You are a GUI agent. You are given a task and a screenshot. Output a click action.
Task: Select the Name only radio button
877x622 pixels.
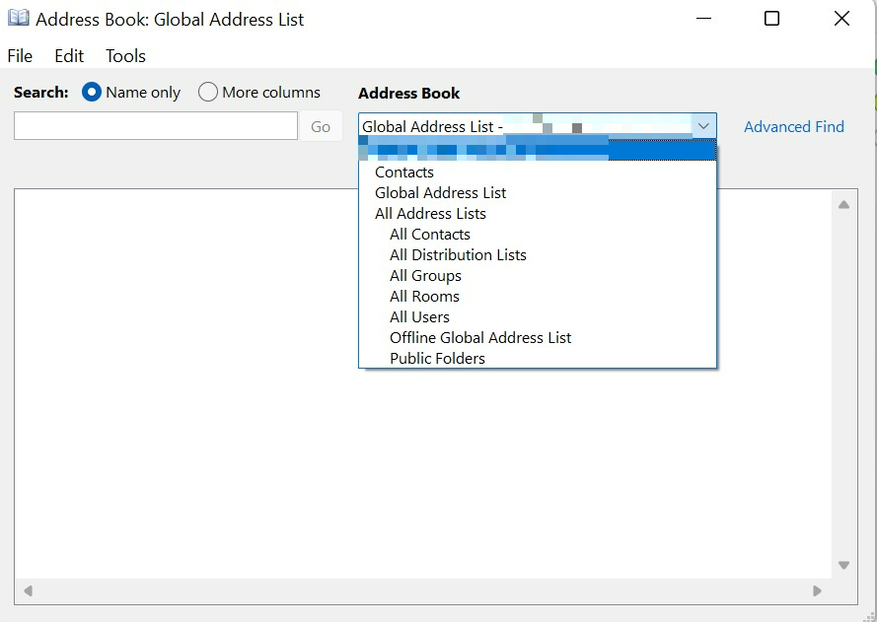pyautogui.click(x=92, y=92)
